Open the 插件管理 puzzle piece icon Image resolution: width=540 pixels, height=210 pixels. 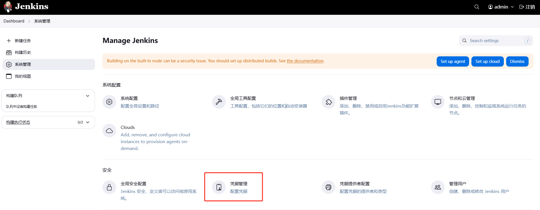tap(328, 102)
